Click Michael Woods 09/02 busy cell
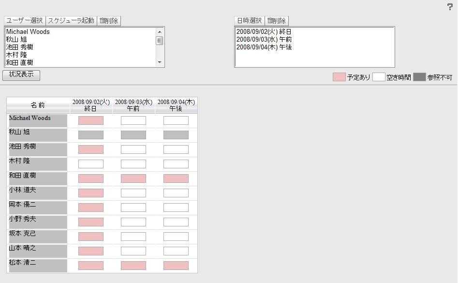Screen dimensions: 458x283 pyautogui.click(x=91, y=120)
